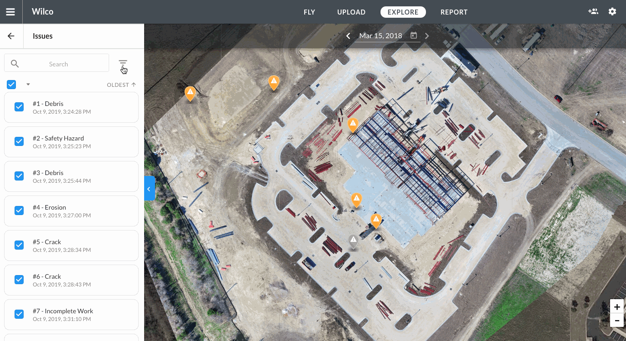Toggle the select-all issues checkbox
The image size is (626, 341).
click(11, 85)
